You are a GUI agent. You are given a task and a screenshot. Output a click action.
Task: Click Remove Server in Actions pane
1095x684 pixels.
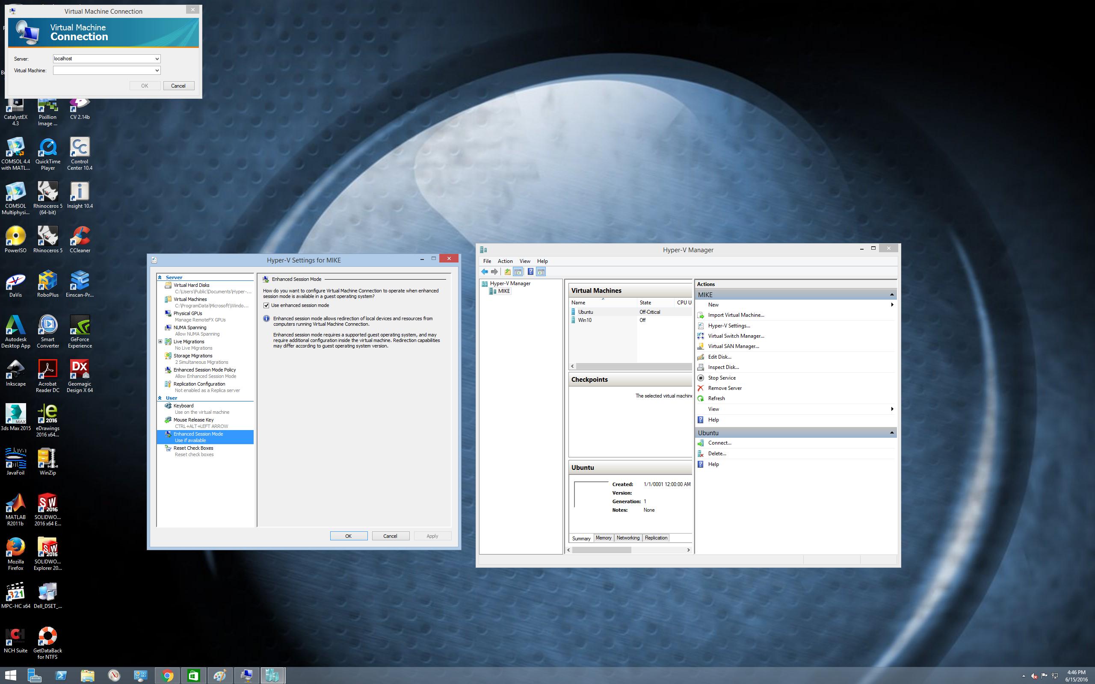pos(725,388)
